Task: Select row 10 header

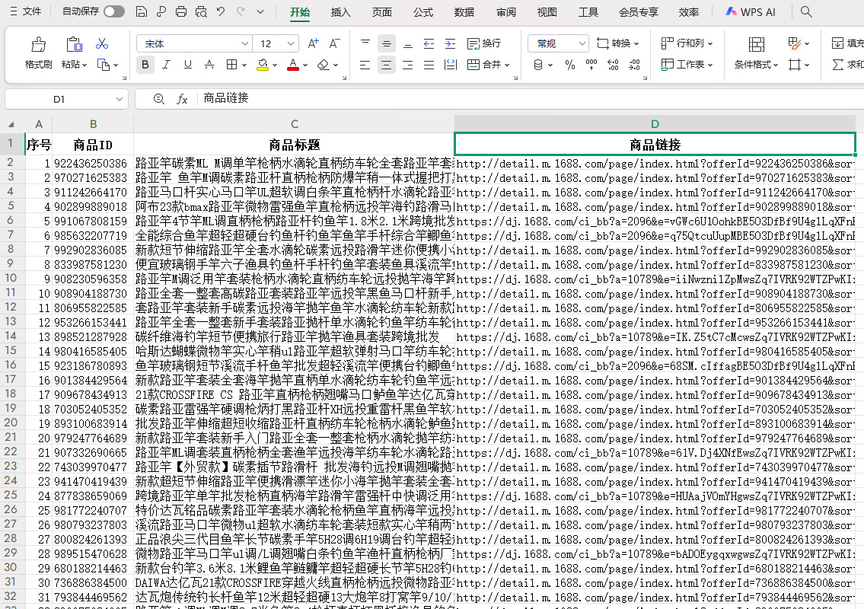Action: pyautogui.click(x=11, y=279)
